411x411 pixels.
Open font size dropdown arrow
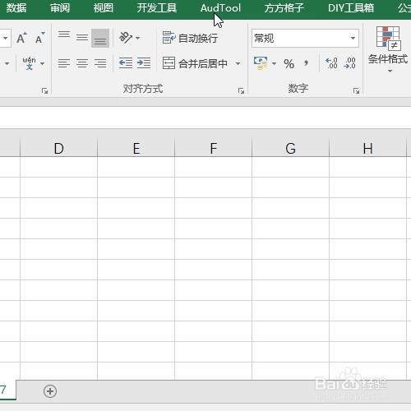[x=6, y=38]
